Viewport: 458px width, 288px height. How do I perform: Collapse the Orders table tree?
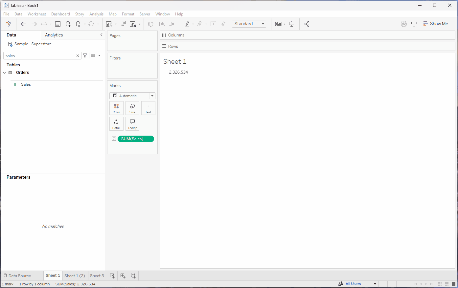pyautogui.click(x=5, y=73)
